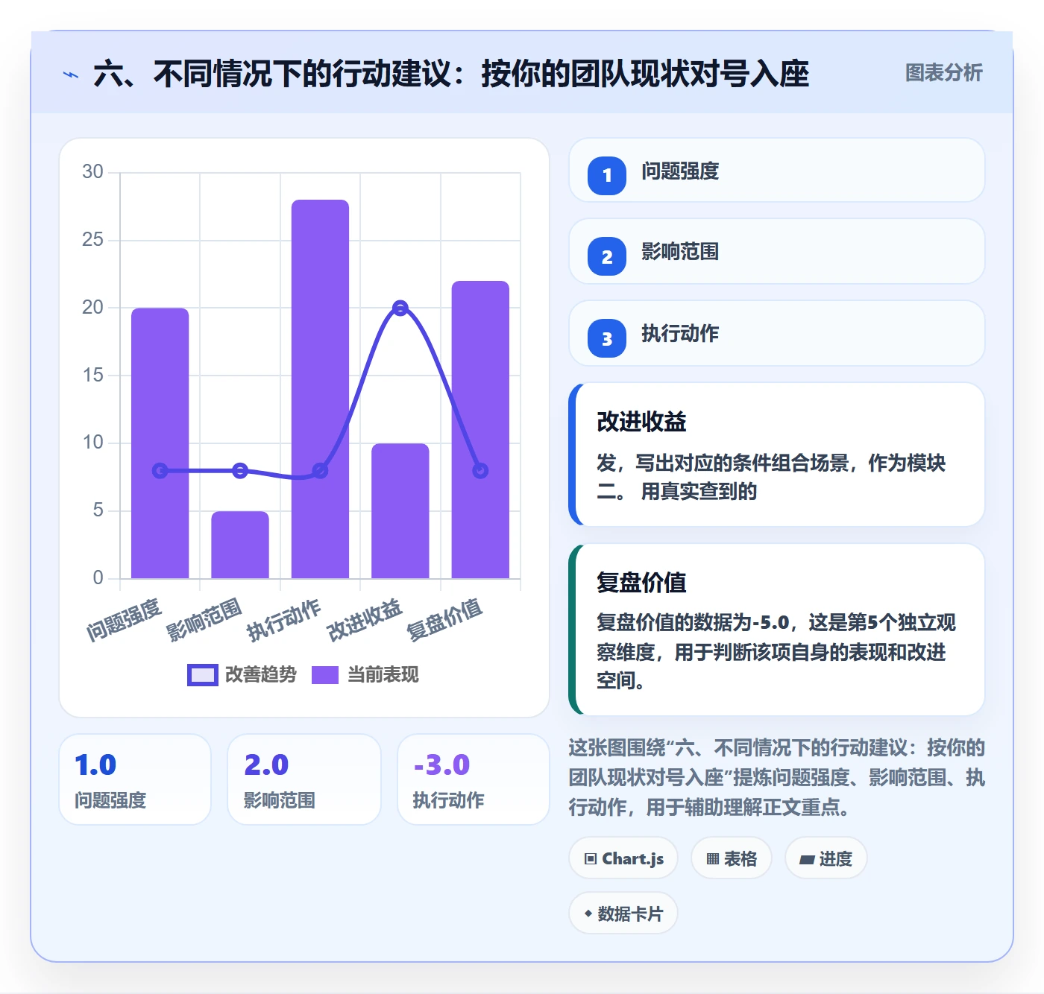The image size is (1044, 994).
Task: Click the 执行动作 x-axis label under the chart
Action: [x=283, y=620]
